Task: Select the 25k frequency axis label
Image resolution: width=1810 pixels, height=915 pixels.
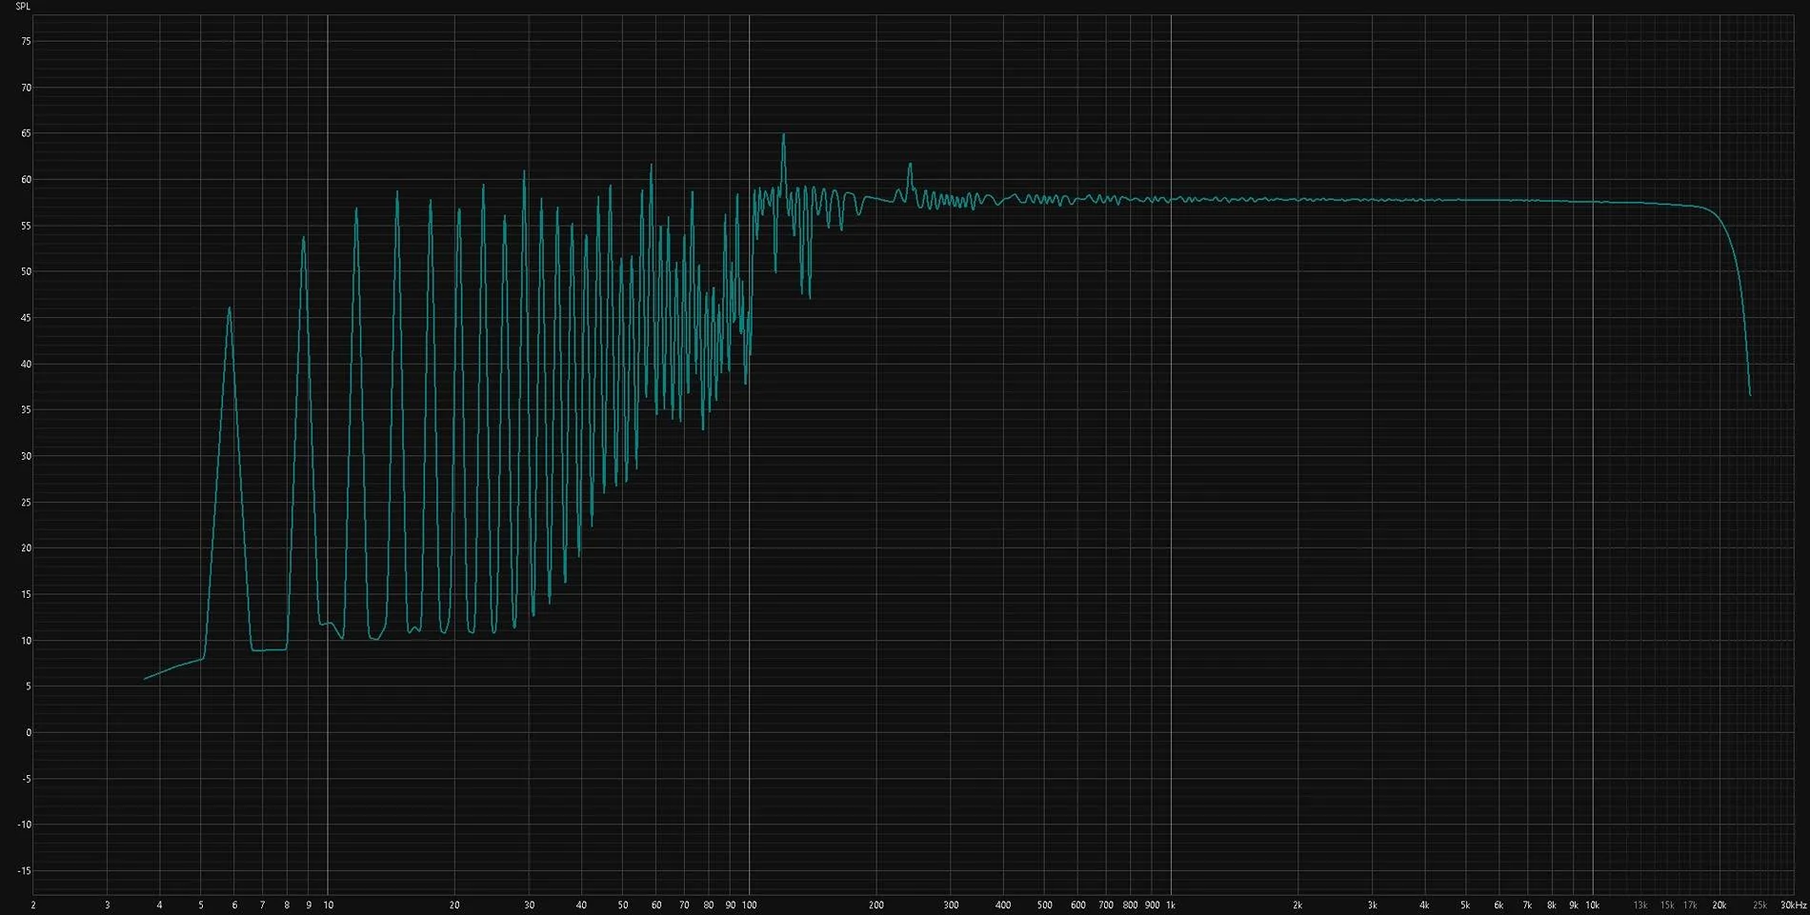Action: (1760, 905)
